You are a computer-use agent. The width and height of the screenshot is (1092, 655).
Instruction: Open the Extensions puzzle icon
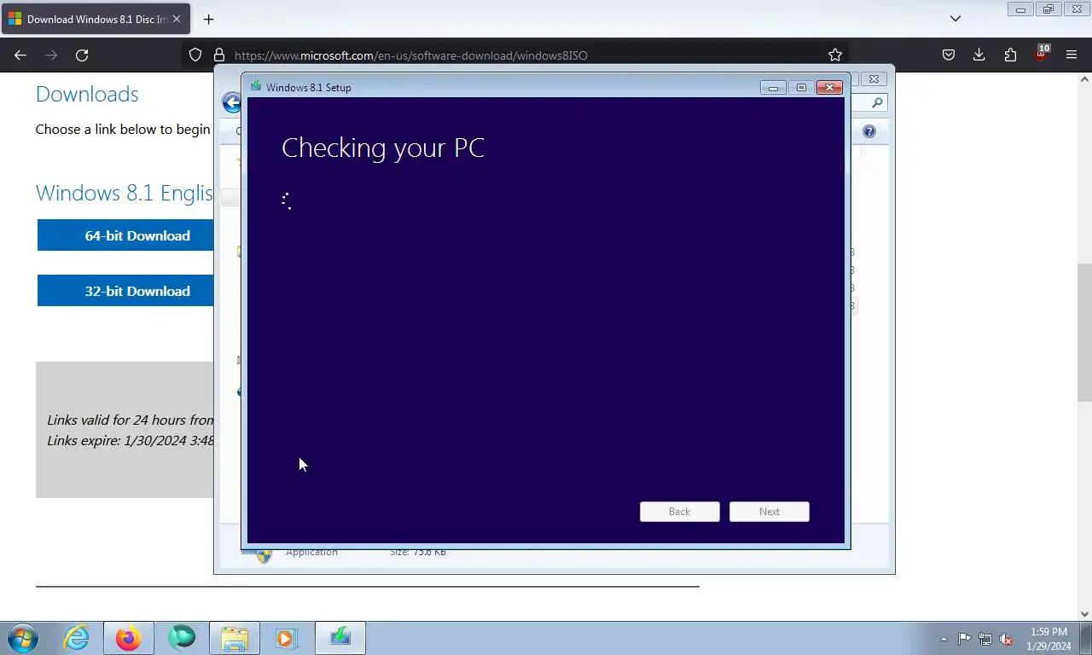click(1010, 55)
